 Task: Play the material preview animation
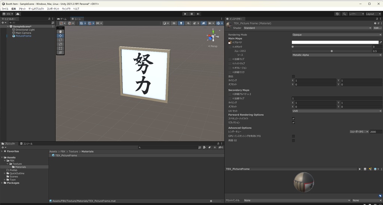pyautogui.click(x=359, y=169)
